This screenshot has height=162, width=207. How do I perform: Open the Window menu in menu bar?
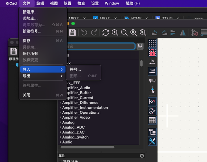point(112,3)
